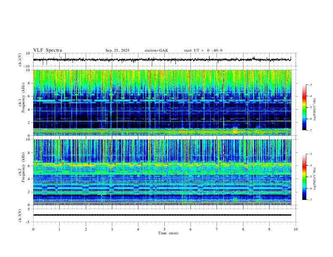Click the "-7" tick on ch.2 colorbar
The height and width of the screenshot is (257, 333).
coord(310,200)
